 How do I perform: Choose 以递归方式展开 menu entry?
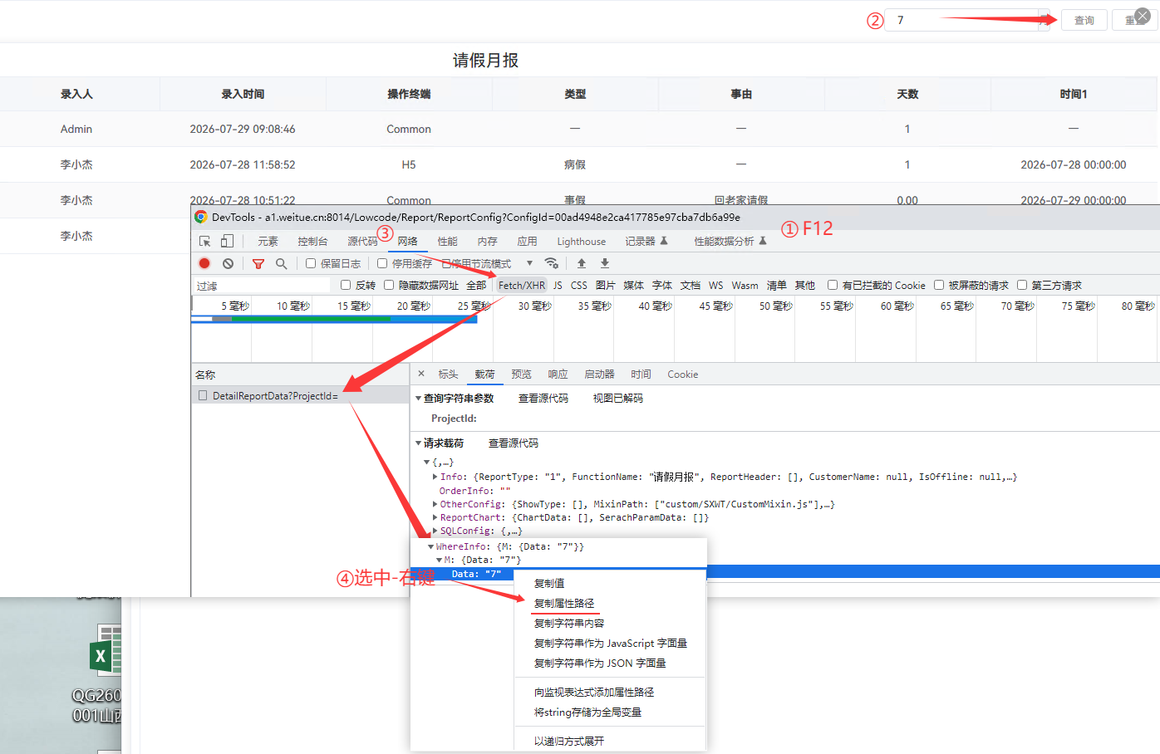[x=569, y=741]
